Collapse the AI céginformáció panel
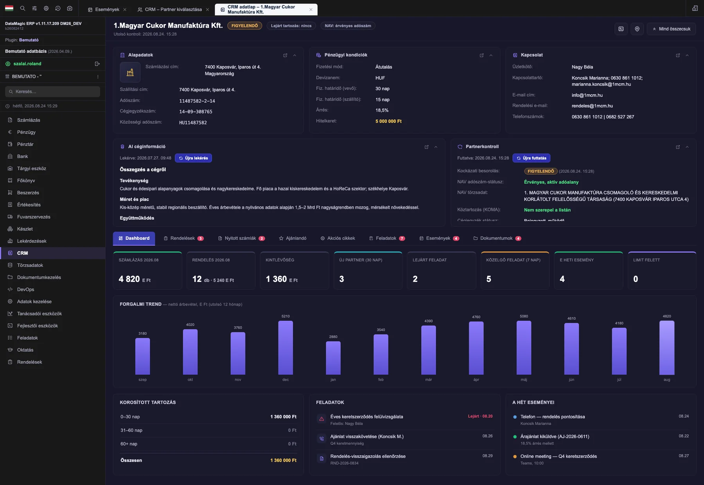The width and height of the screenshot is (704, 485). click(x=436, y=147)
